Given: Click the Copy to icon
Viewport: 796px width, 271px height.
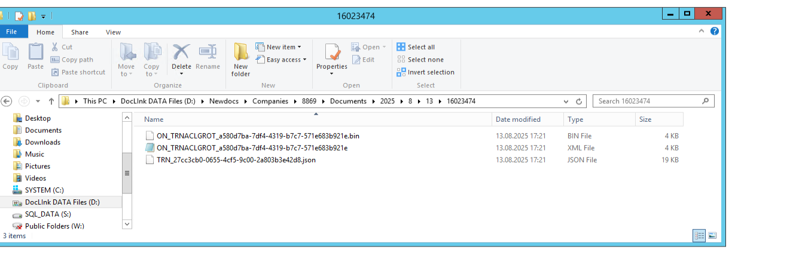Looking at the screenshot, I should (x=152, y=52).
